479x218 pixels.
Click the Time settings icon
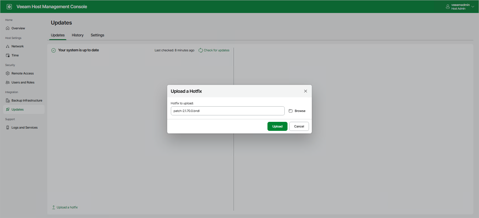click(8, 55)
